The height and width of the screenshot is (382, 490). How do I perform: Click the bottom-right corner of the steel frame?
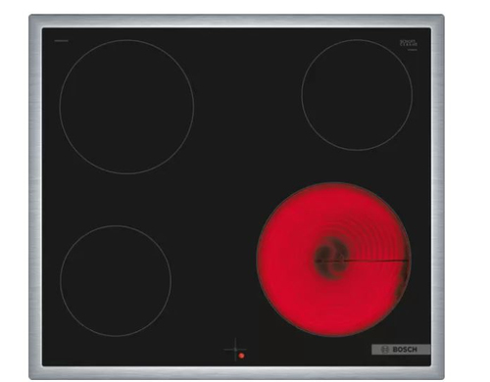[x=438, y=373]
